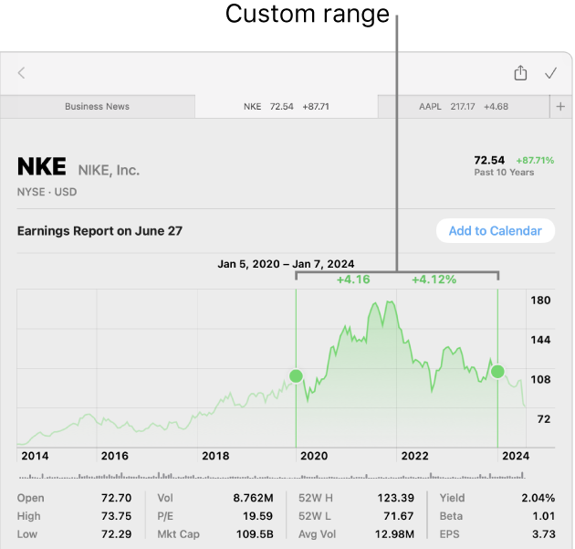Click the Vol value 8.762M
This screenshot has height=549, width=575.
(253, 498)
